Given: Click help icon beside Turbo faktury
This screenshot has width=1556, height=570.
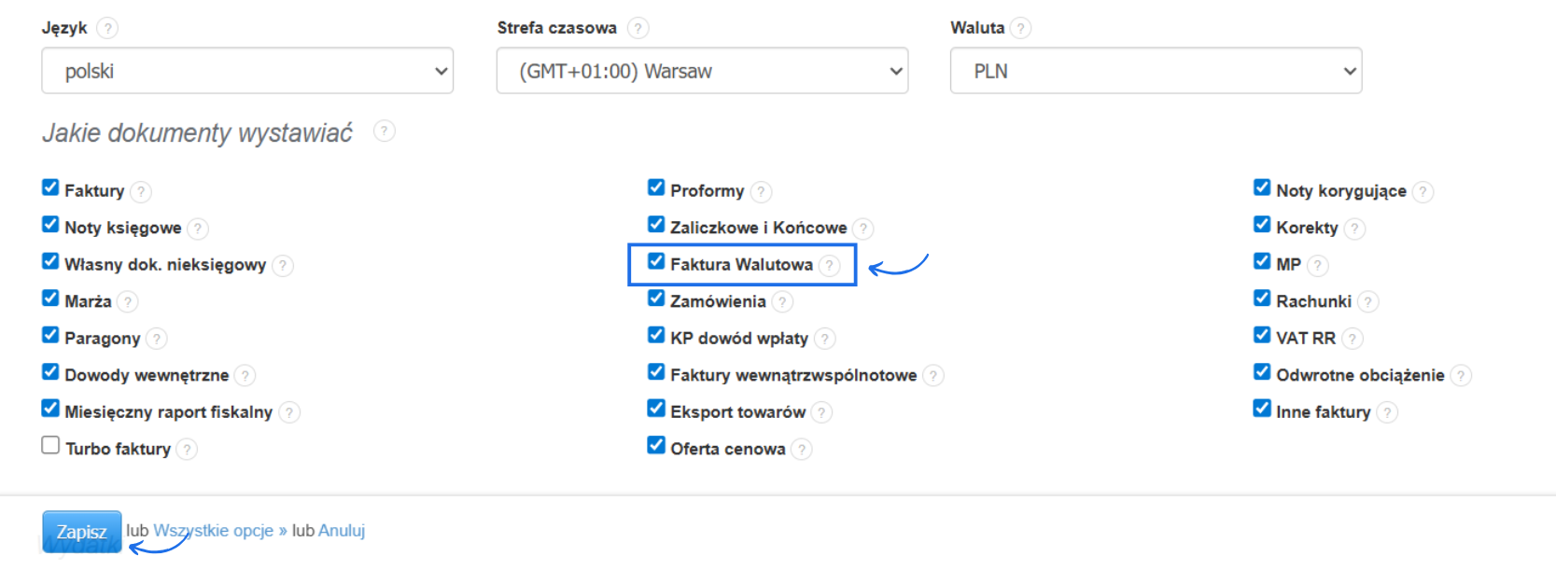Looking at the screenshot, I should (187, 450).
